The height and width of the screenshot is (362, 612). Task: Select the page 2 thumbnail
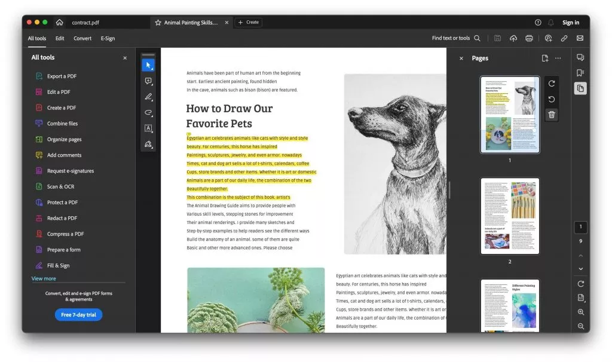510,216
